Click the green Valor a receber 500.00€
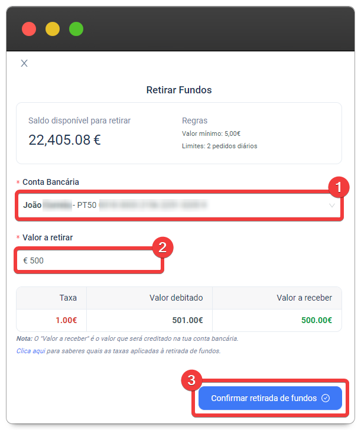This screenshot has width=361, height=430. 317,321
